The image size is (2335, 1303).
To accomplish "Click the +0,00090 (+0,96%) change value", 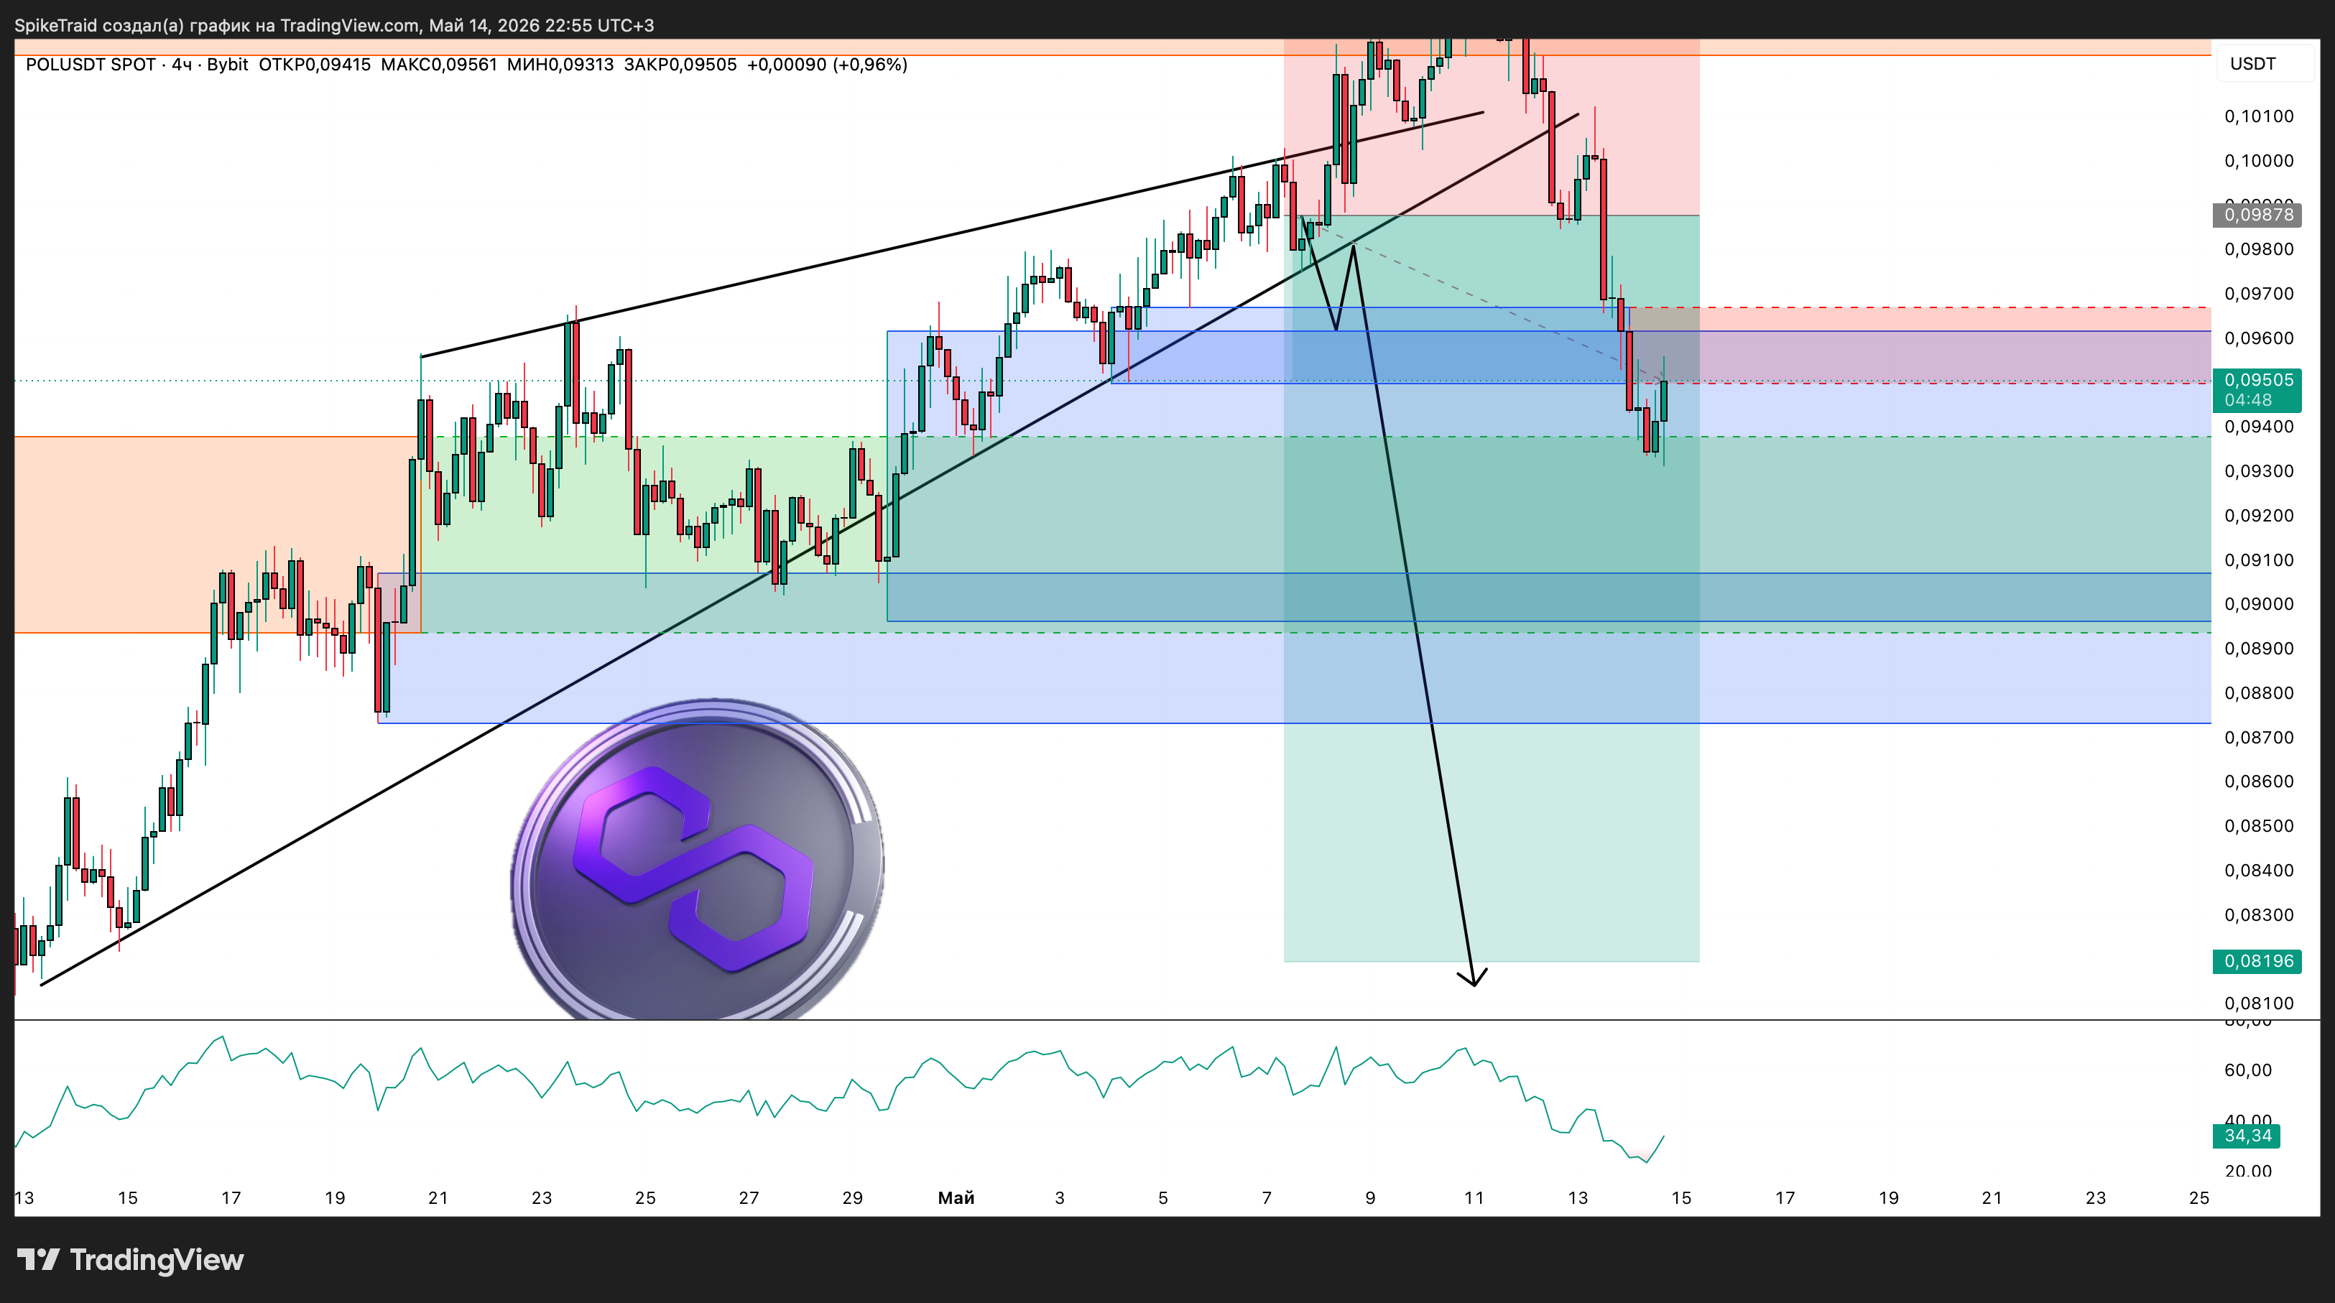I will click(x=827, y=65).
